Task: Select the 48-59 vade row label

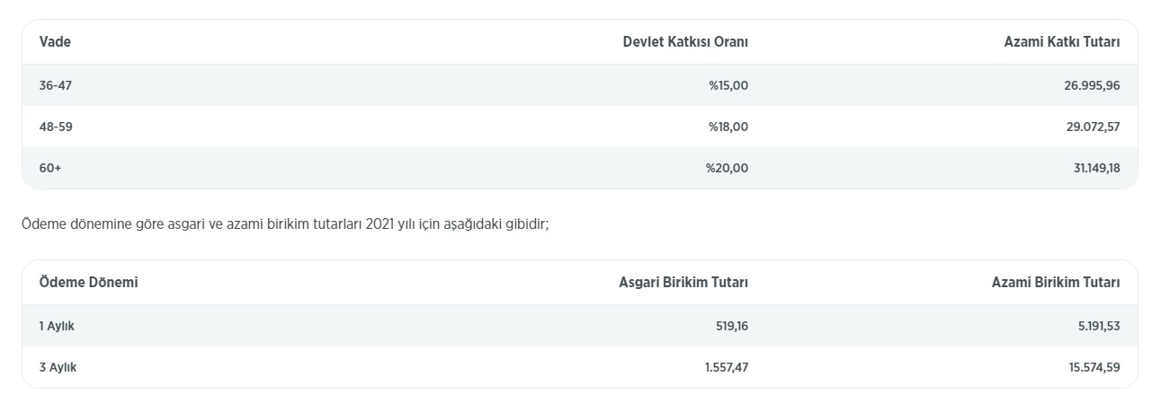Action: point(56,127)
